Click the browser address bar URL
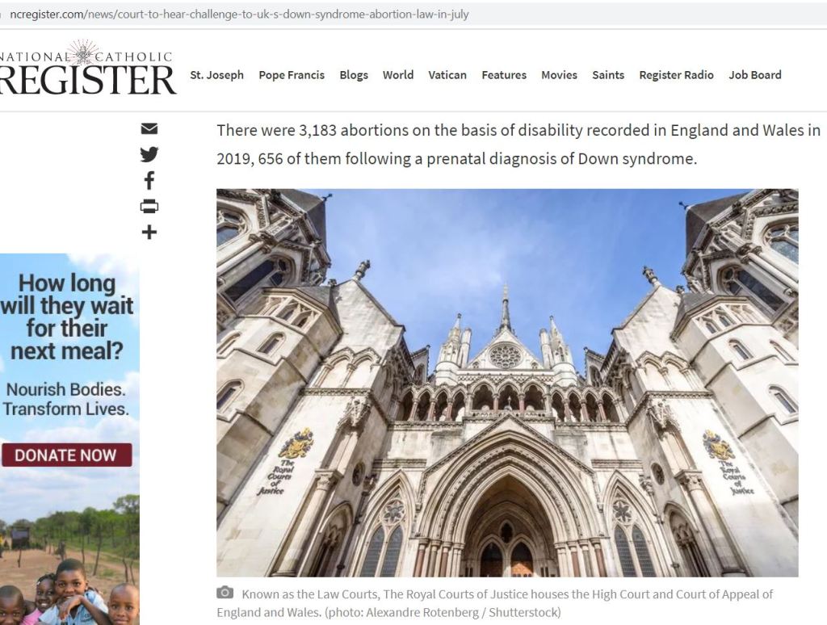The image size is (827, 625). 239,15
